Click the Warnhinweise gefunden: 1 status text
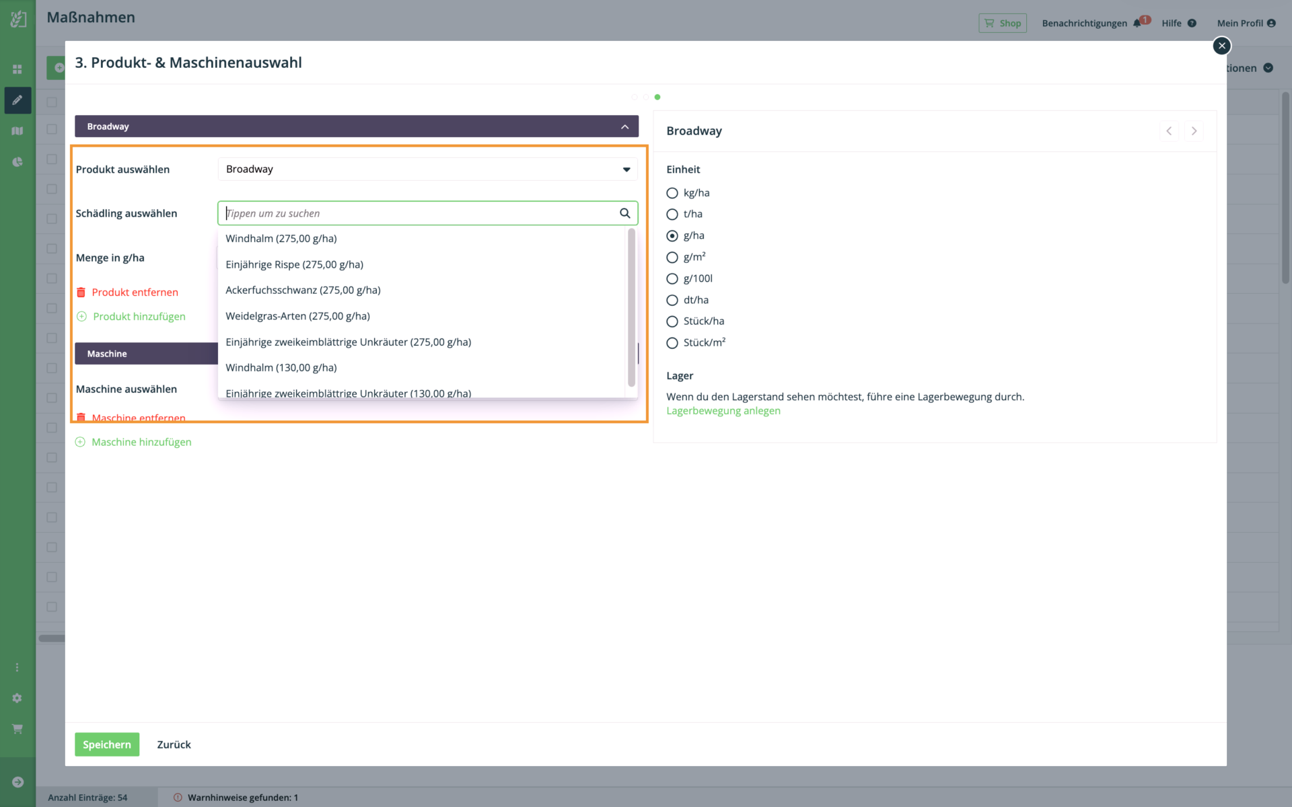The height and width of the screenshot is (807, 1292). coord(243,798)
